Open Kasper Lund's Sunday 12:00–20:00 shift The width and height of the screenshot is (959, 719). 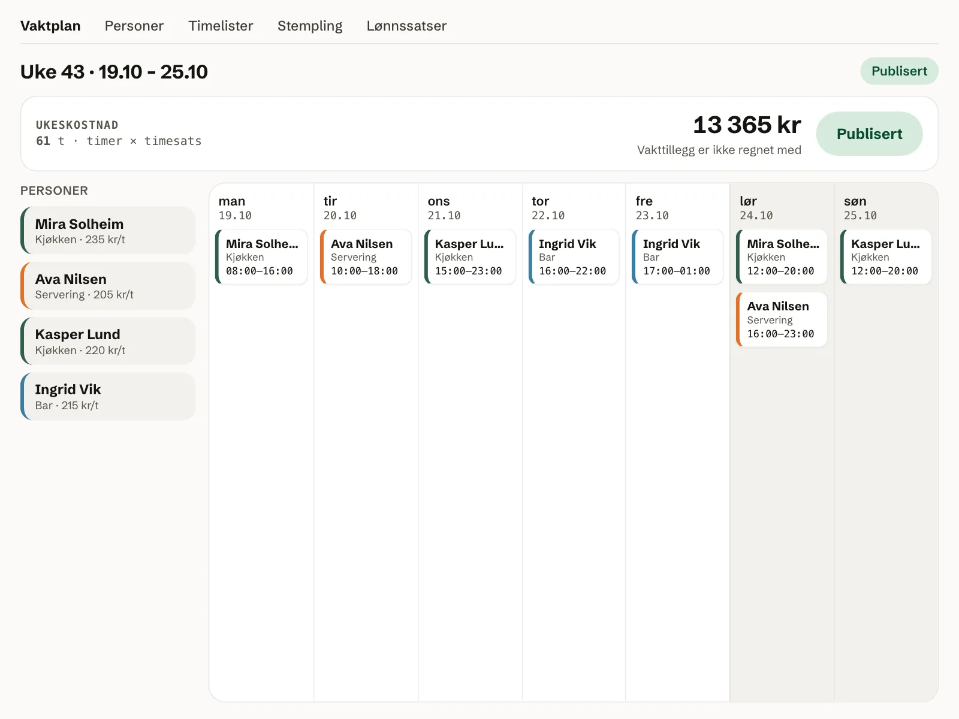pyautogui.click(x=886, y=256)
